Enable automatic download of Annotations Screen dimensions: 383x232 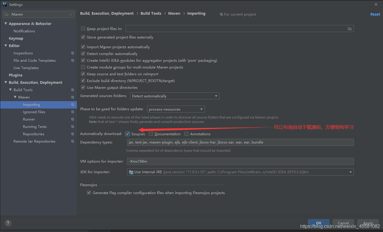(x=186, y=134)
